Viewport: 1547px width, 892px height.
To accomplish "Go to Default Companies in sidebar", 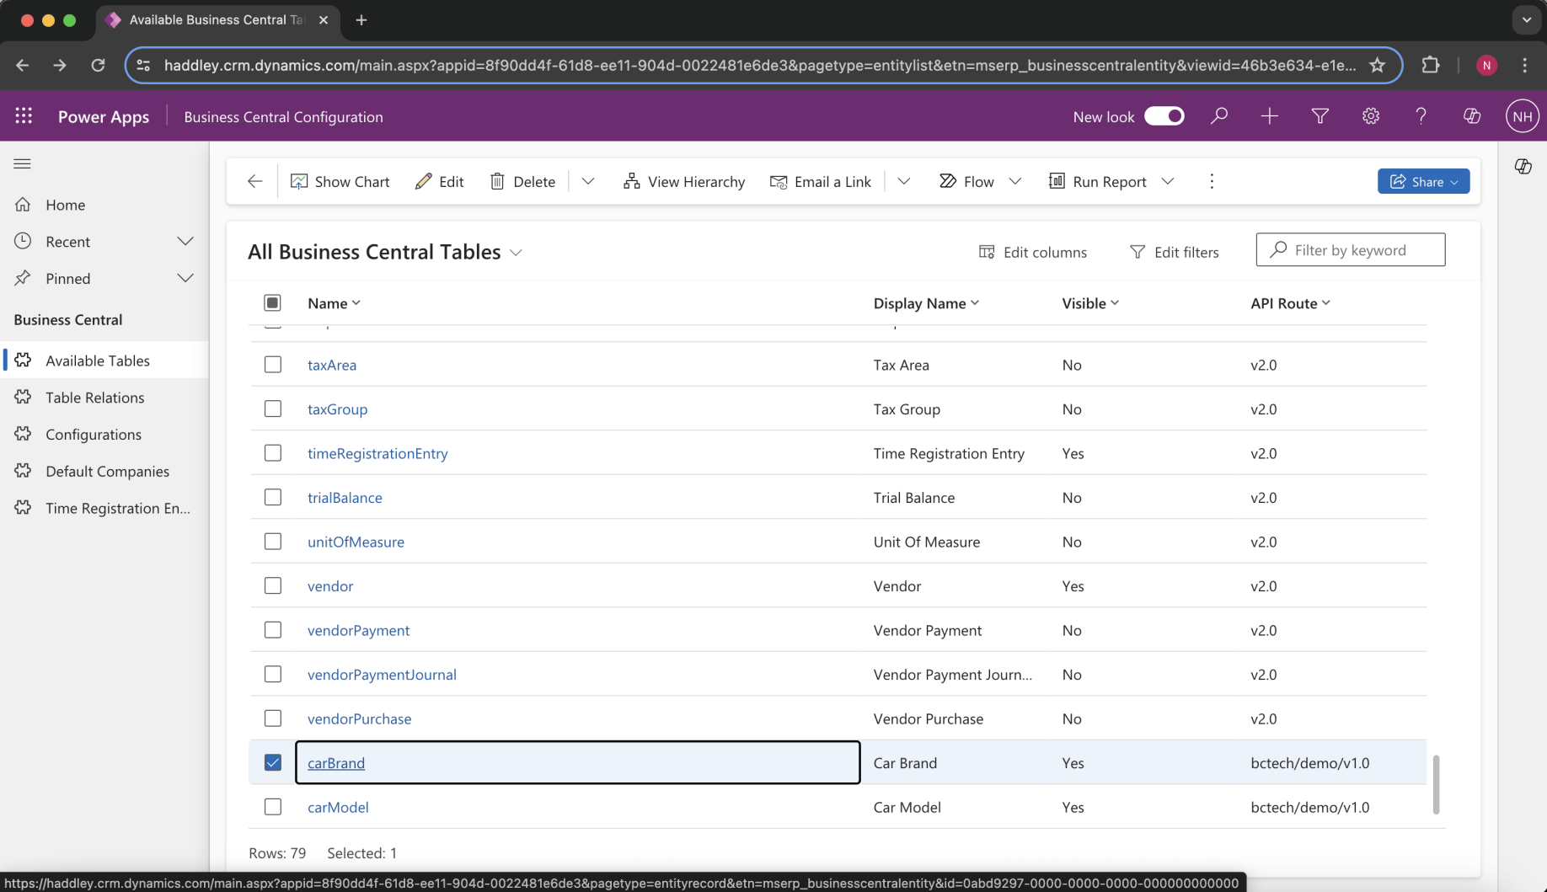I will [108, 471].
